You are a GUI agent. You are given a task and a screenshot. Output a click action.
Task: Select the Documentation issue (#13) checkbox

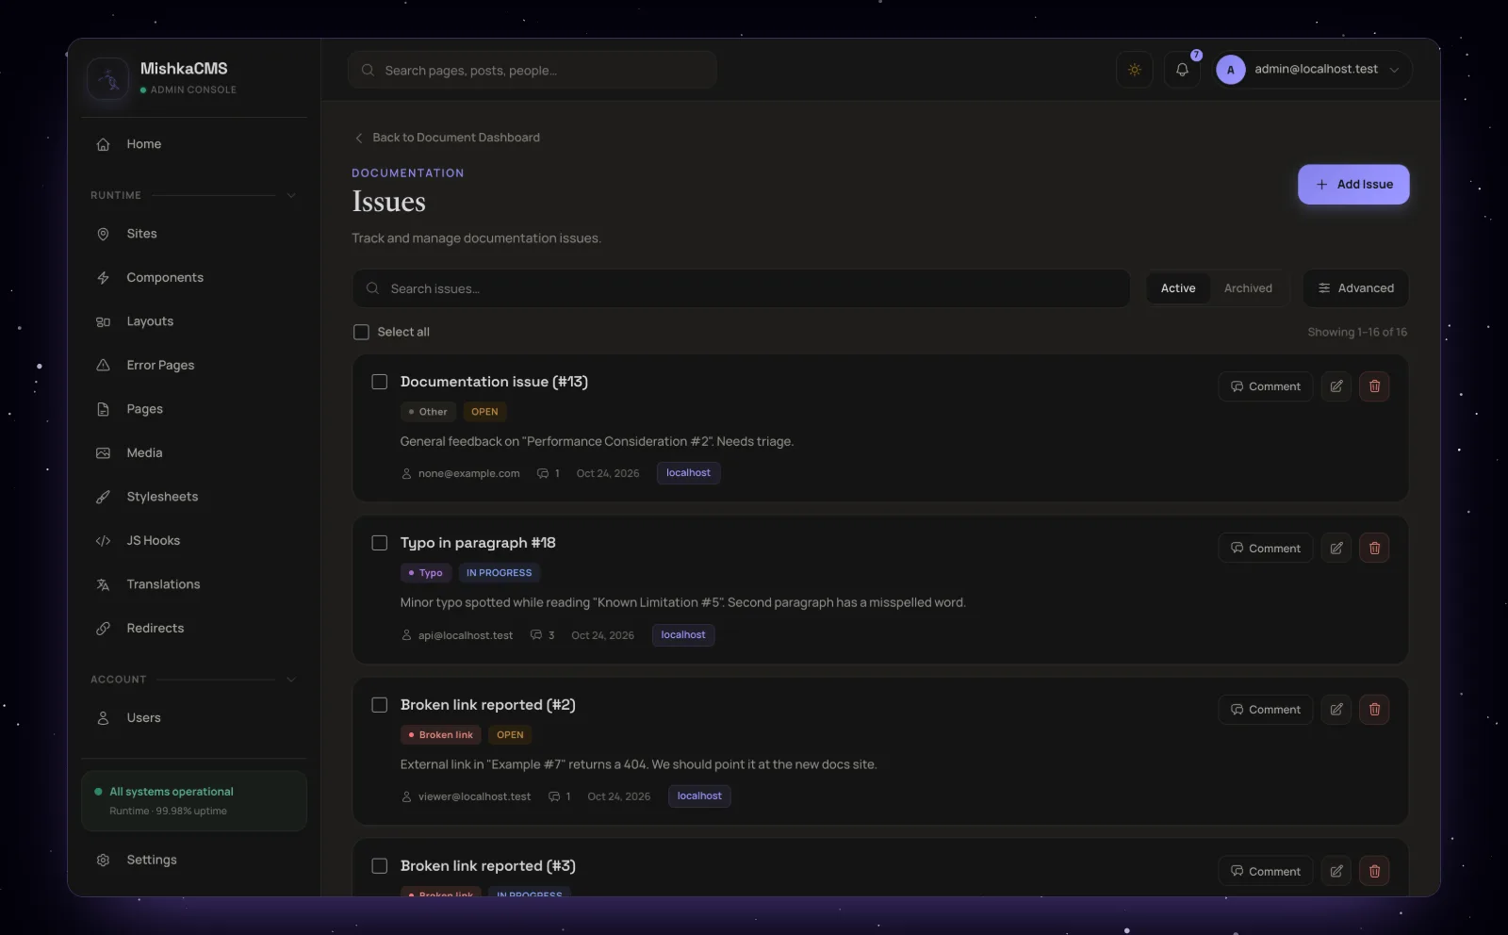click(380, 382)
